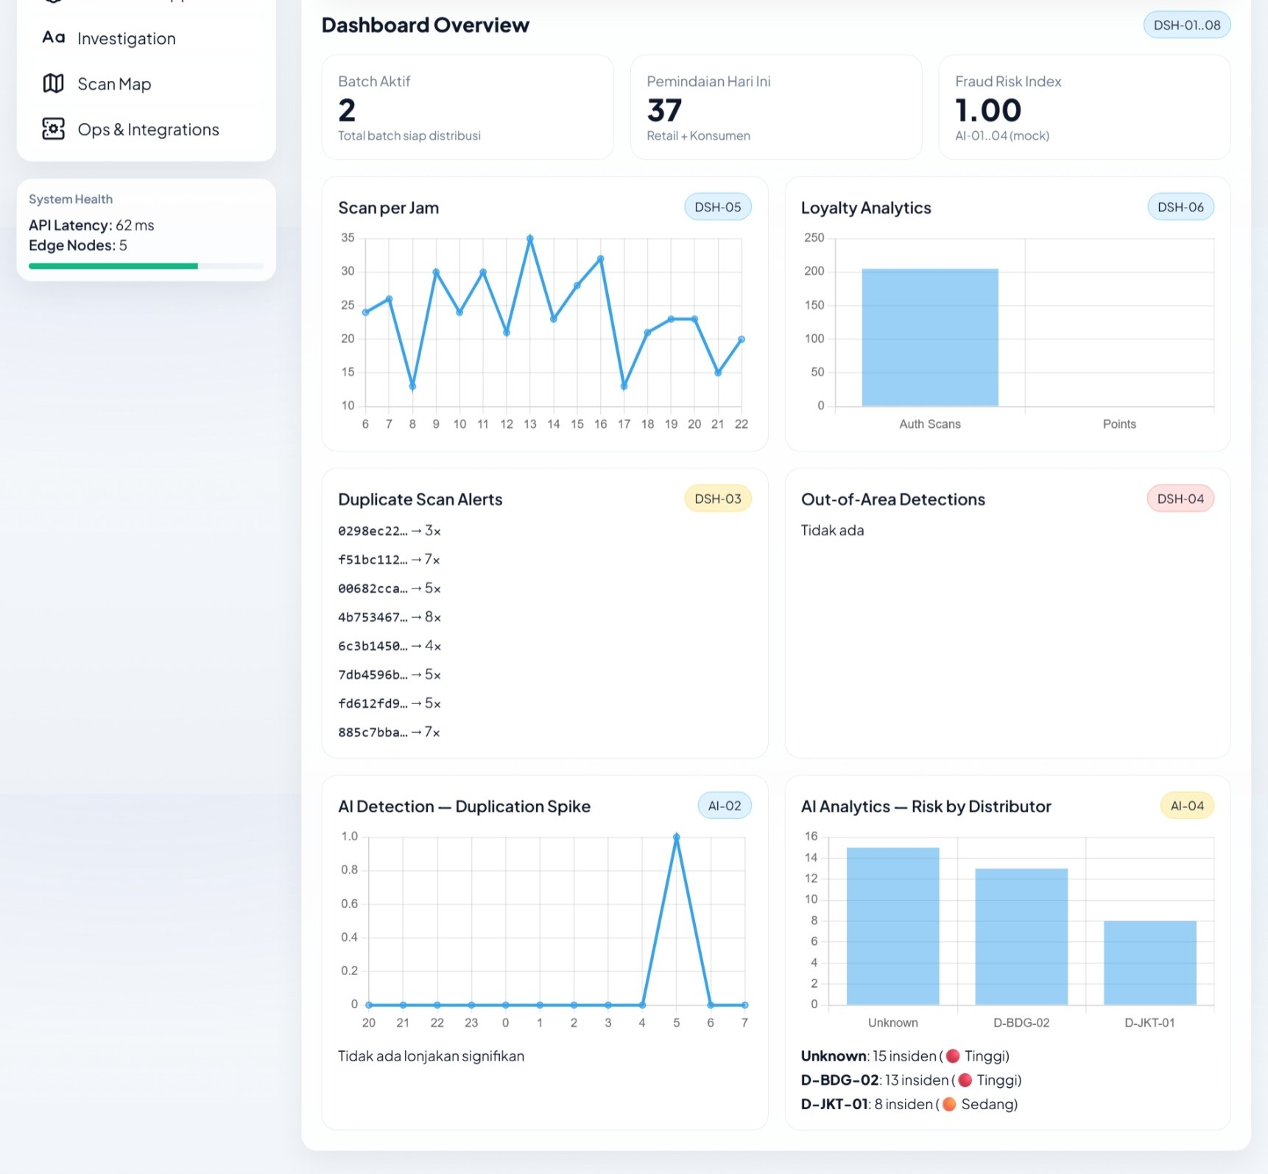Navigate to Ops & Integrations menu entry
1268x1174 pixels.
148,129
